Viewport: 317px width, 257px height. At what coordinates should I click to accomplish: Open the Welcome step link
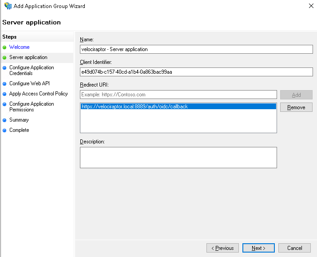[20, 47]
